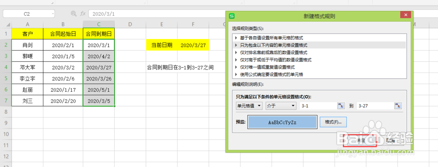Click start date cell 2020/1/17
438x167 pixels.
click(63, 90)
